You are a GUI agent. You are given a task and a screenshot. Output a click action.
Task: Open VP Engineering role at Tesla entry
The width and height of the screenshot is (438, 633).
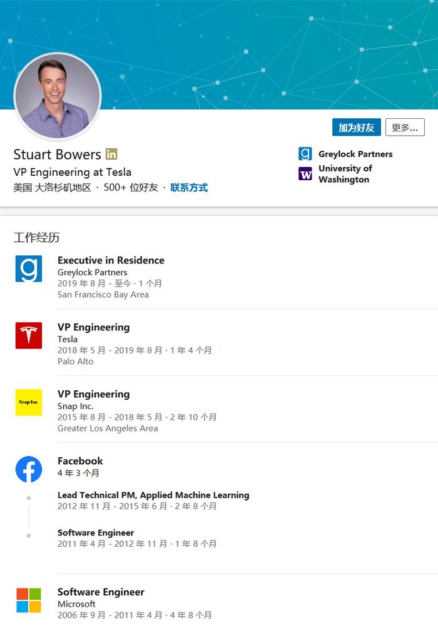(94, 327)
